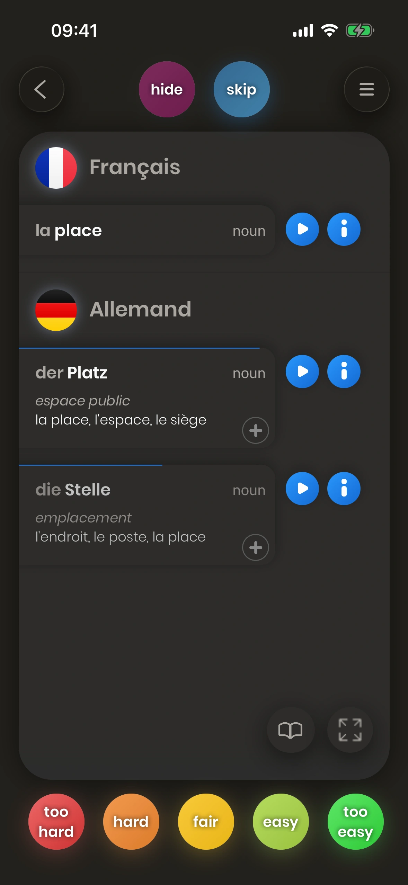Open info for la place
The height and width of the screenshot is (885, 408).
(344, 229)
